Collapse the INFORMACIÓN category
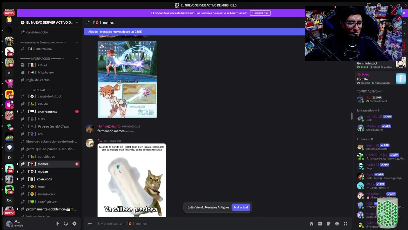Screen dimensions: 408x230 [x=42, y=59]
